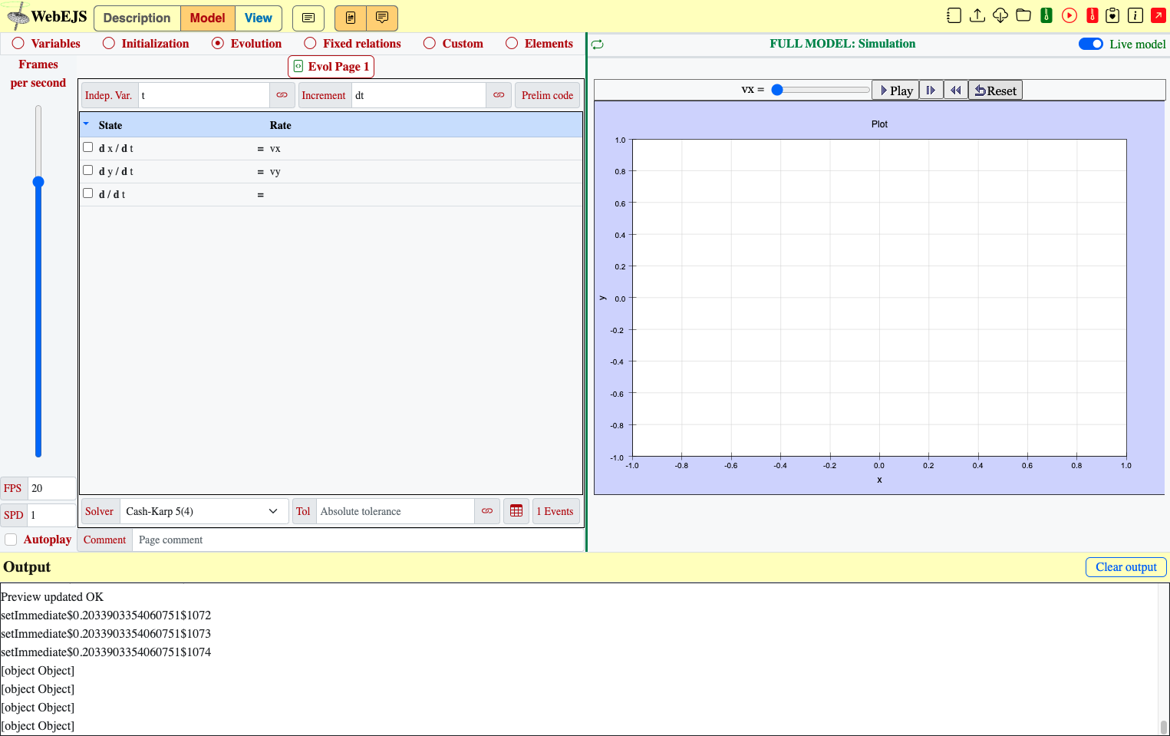
Task: Click the red circled play icon
Action: [x=1069, y=15]
